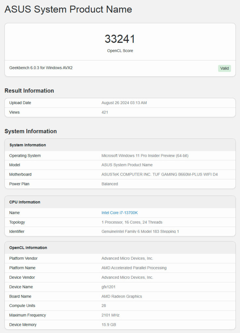Viewport: 240px width, 333px height.
Task: Select the Motherboard TUF GAMING B660M-PLUS value
Action: click(x=160, y=174)
